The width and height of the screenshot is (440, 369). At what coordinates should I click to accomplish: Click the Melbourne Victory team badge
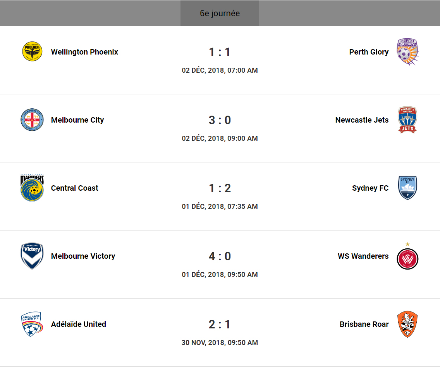point(32,256)
